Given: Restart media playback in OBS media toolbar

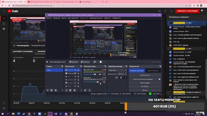Looking at the screenshot, I should coord(95,62).
